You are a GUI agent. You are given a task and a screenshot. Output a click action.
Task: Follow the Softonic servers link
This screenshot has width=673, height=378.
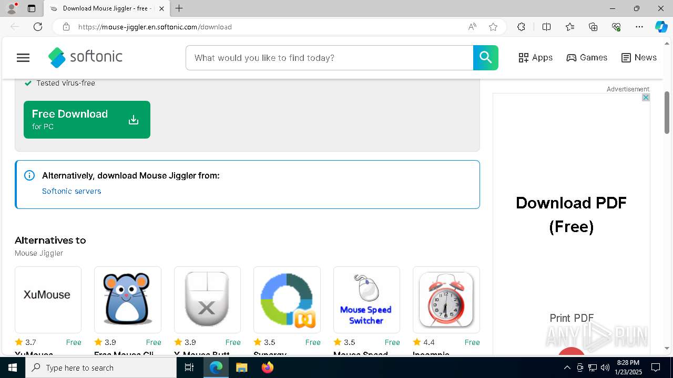[x=72, y=191]
